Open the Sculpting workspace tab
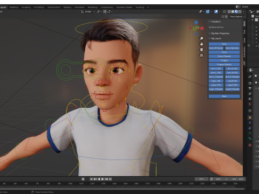The height and width of the screenshot is (194, 259). click(26, 8)
